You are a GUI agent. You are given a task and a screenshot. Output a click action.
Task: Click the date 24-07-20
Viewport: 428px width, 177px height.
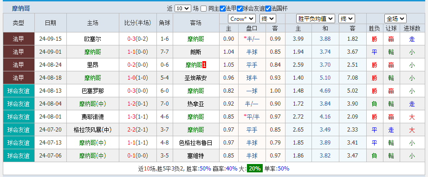tap(51, 130)
